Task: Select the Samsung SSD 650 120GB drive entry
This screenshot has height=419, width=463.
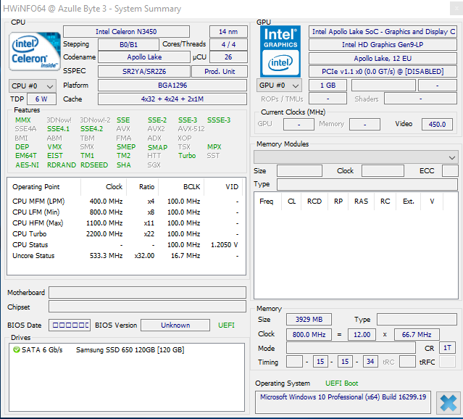Action: coord(130,350)
